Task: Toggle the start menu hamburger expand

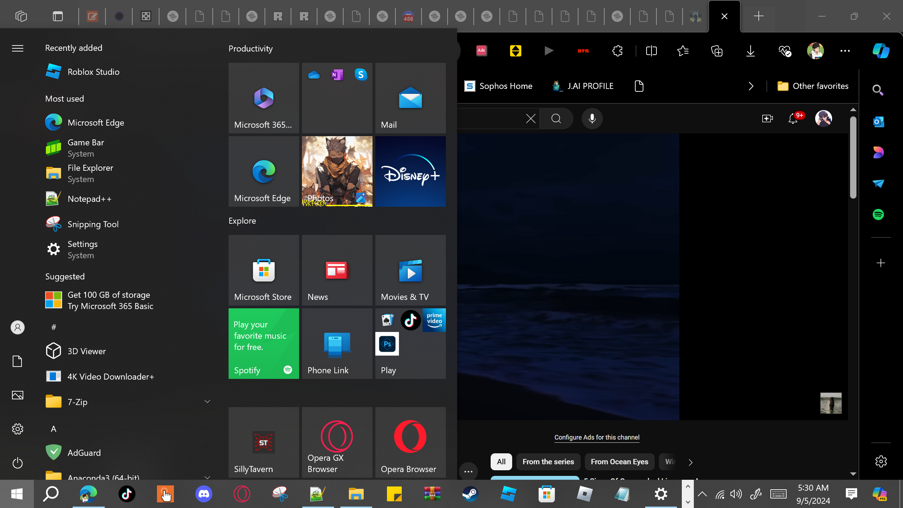Action: [18, 48]
